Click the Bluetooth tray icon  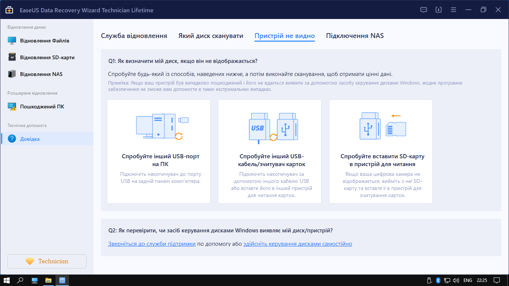(438, 280)
